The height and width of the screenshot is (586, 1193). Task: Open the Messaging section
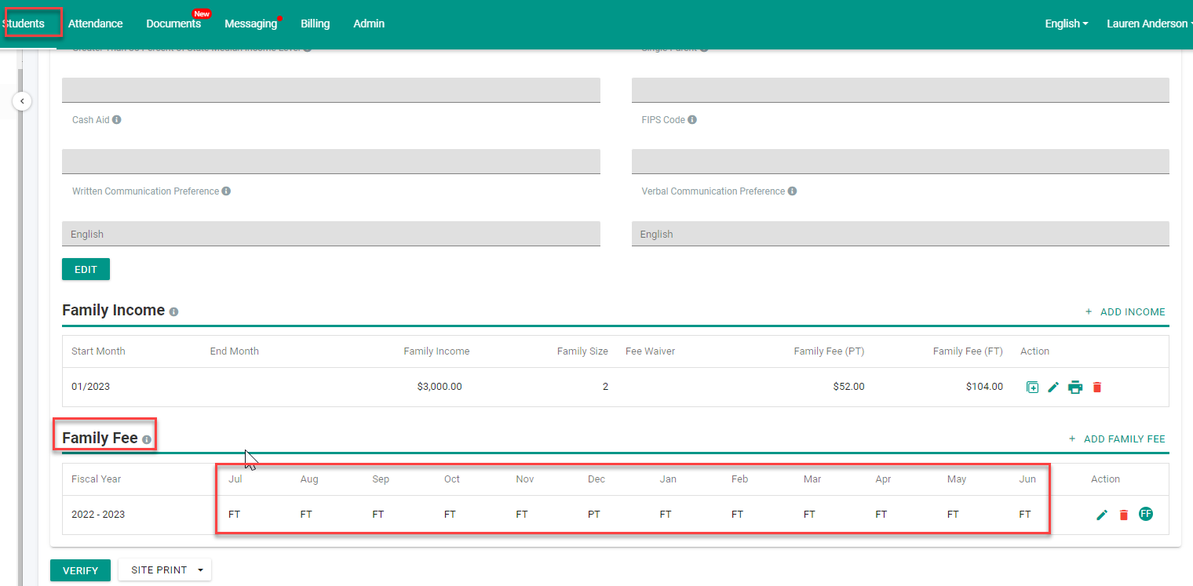(x=250, y=24)
